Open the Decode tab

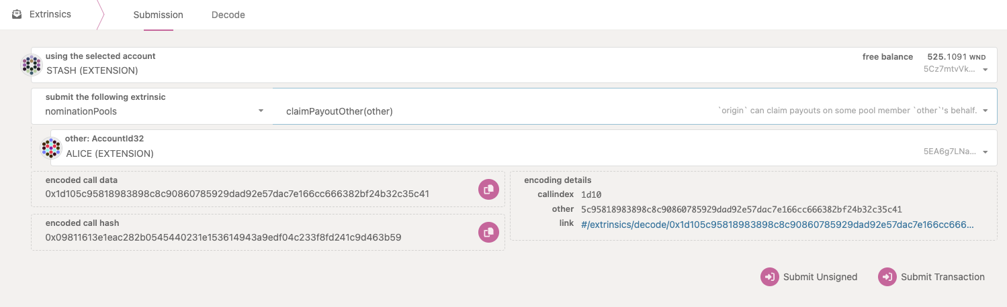(x=228, y=15)
